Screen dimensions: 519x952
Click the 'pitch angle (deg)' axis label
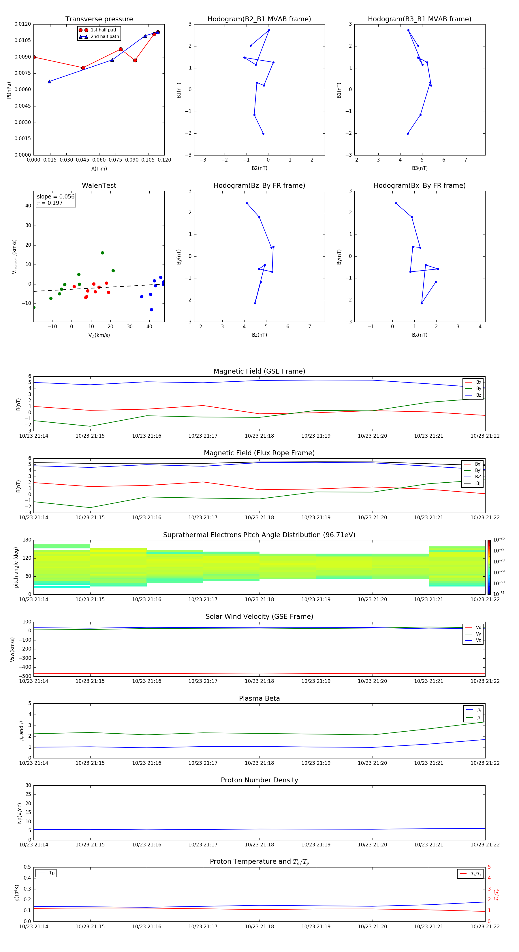(x=16, y=567)
